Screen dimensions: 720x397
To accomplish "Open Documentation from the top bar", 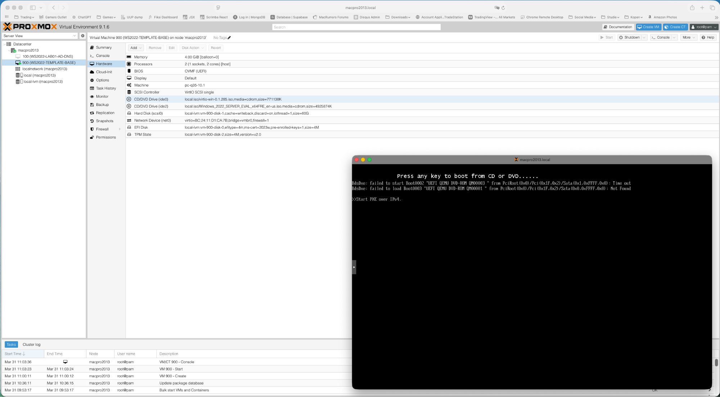I will coord(618,27).
